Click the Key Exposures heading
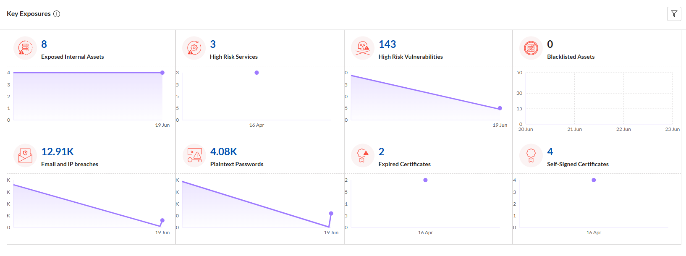This screenshot has height=256, width=686. 29,14
